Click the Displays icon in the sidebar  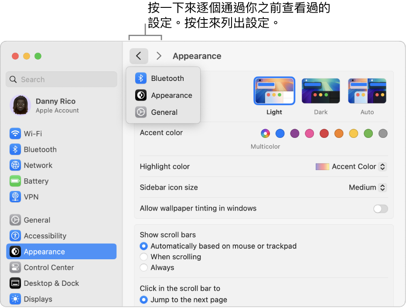(x=15, y=299)
